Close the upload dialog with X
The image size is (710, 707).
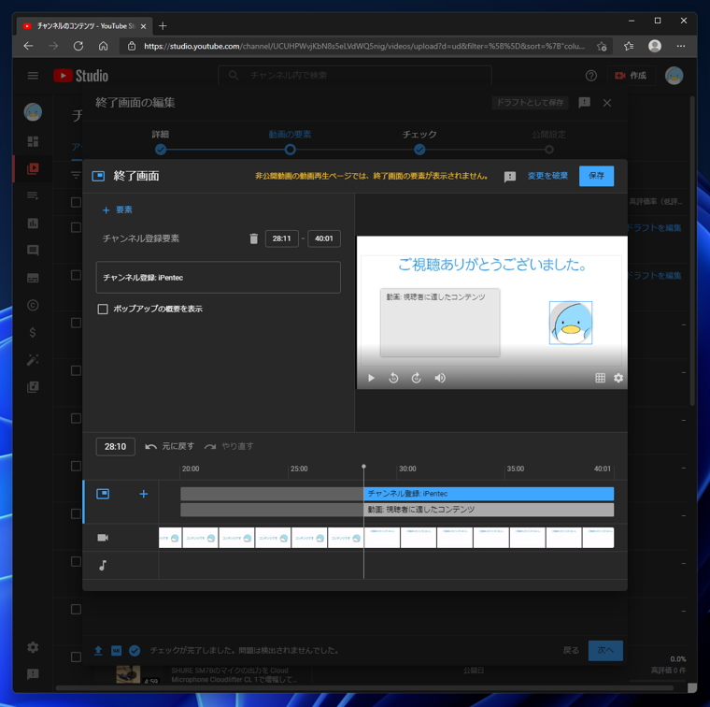click(x=607, y=103)
